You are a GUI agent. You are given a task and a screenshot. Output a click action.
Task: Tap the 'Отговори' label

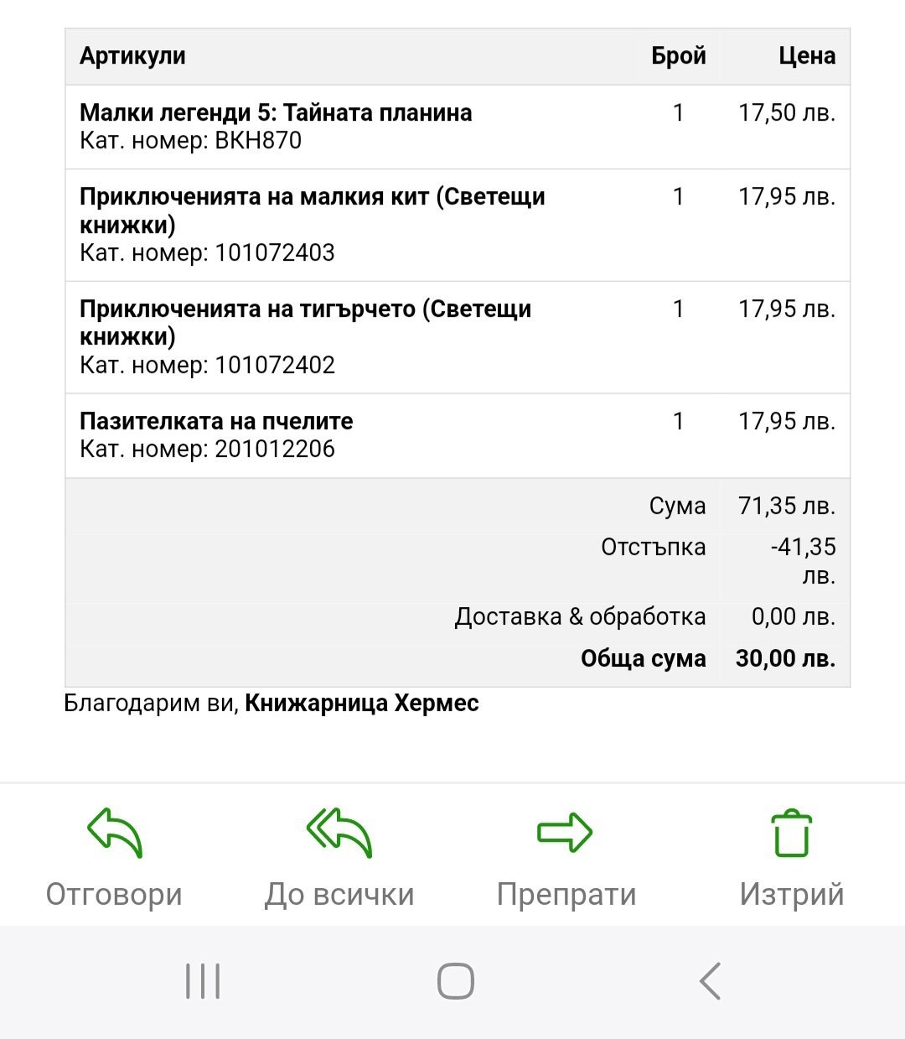tap(114, 895)
